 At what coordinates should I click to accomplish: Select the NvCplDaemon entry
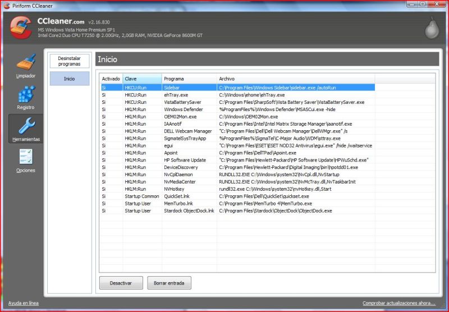point(237,175)
